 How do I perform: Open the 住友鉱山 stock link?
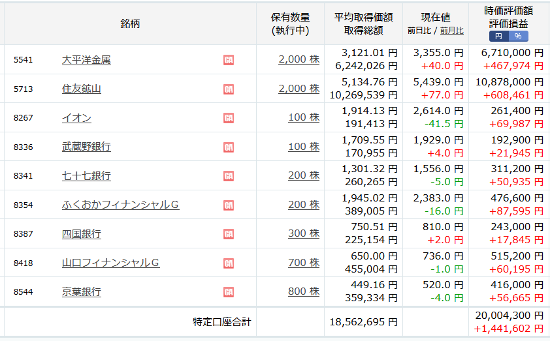point(82,89)
